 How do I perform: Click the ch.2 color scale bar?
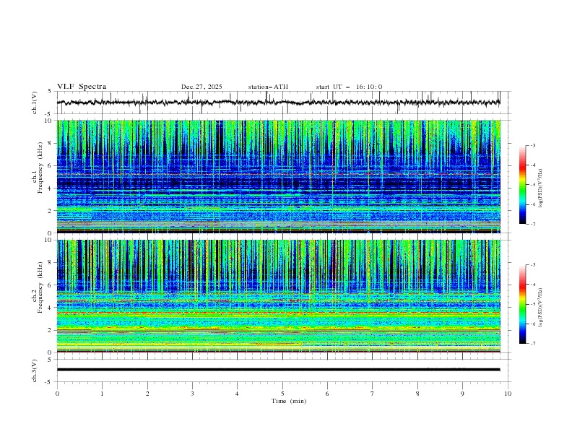(522, 304)
